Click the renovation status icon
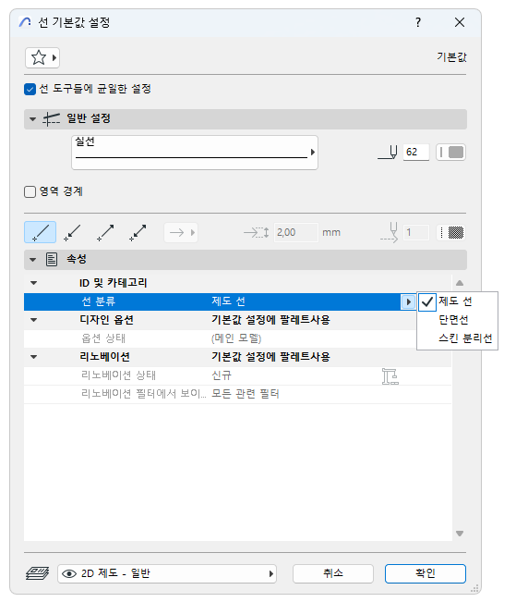Viewport: 516px width, 602px height. 390,375
